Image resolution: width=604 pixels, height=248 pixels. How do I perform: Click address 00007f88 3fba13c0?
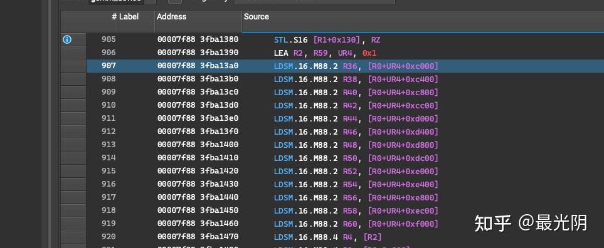click(x=198, y=92)
